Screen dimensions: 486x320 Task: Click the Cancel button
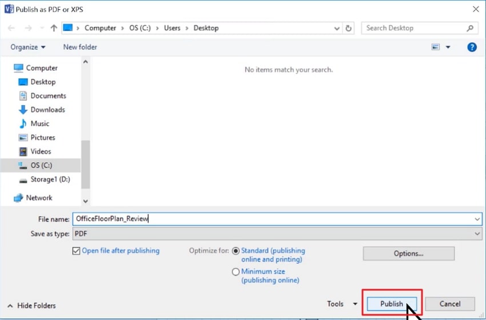point(450,304)
